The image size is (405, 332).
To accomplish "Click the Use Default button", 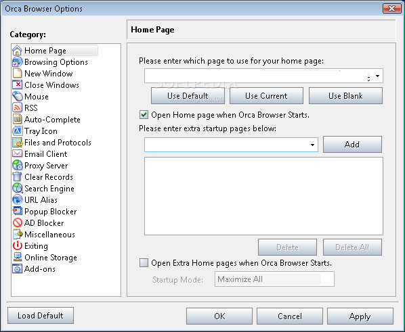I will (x=188, y=96).
